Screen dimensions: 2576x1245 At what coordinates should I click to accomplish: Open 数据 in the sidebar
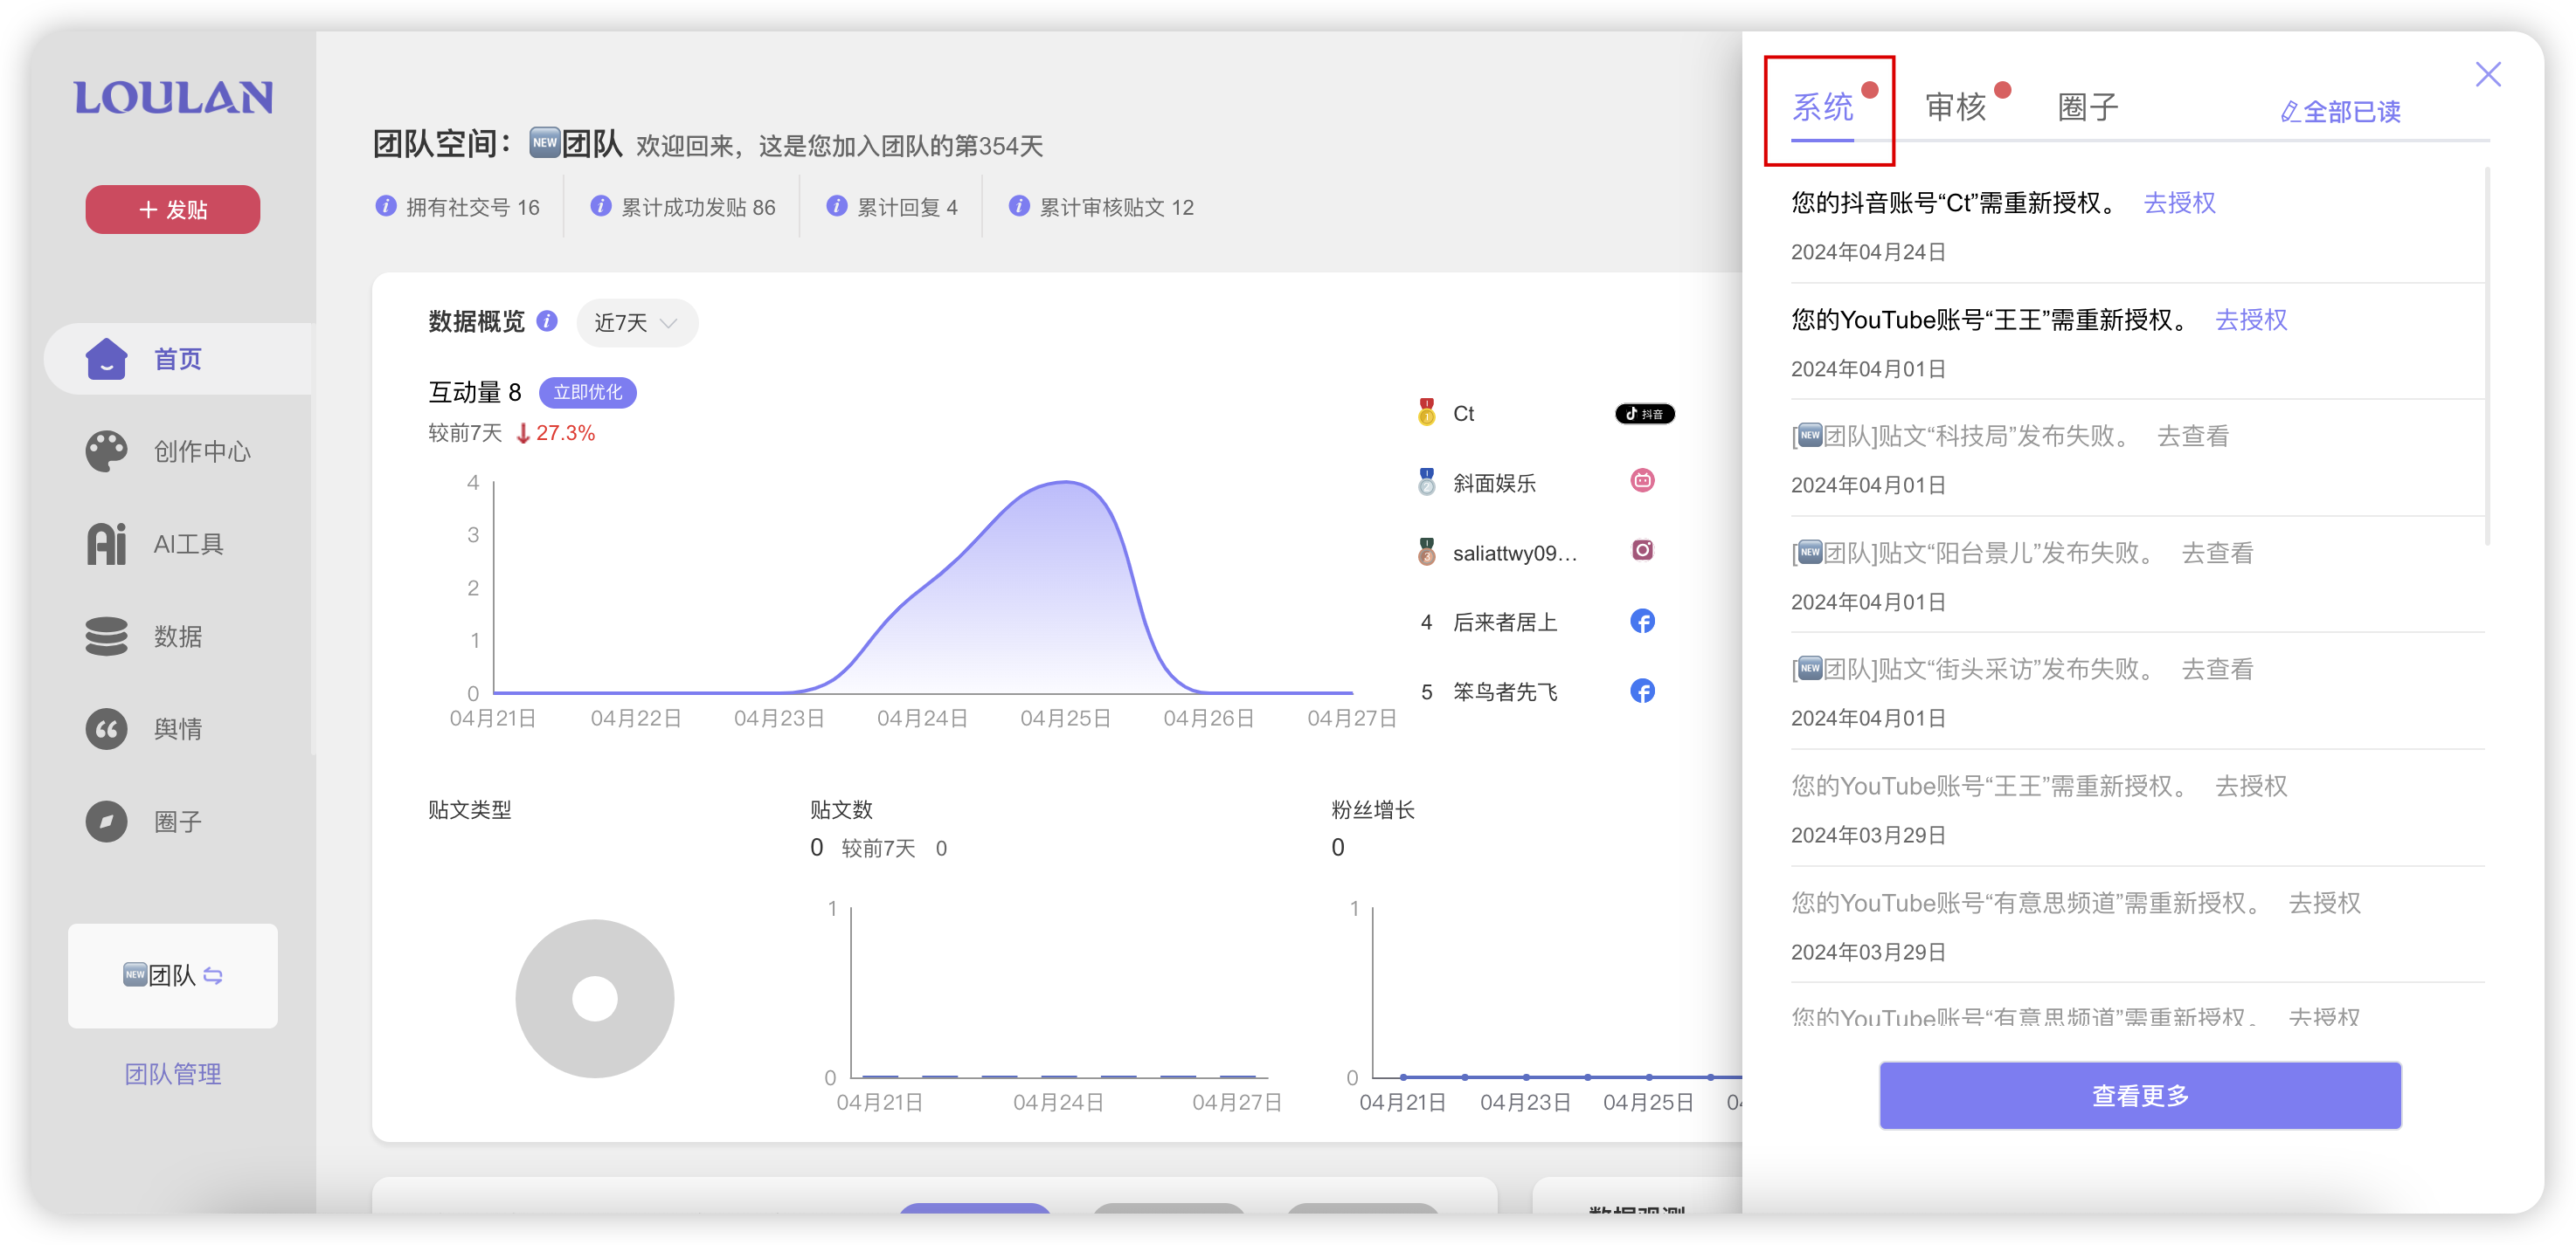tap(180, 636)
